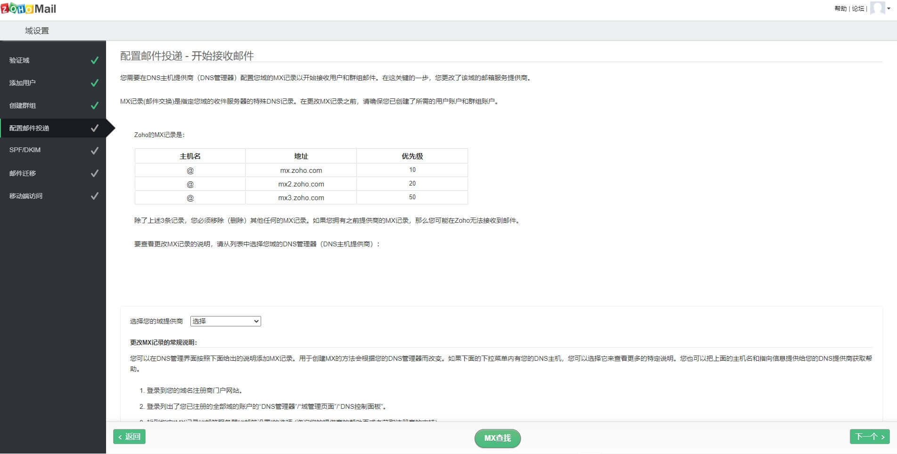Click the checkmark beside 移动端访问
Screen dimensions: 897x454
click(95, 195)
